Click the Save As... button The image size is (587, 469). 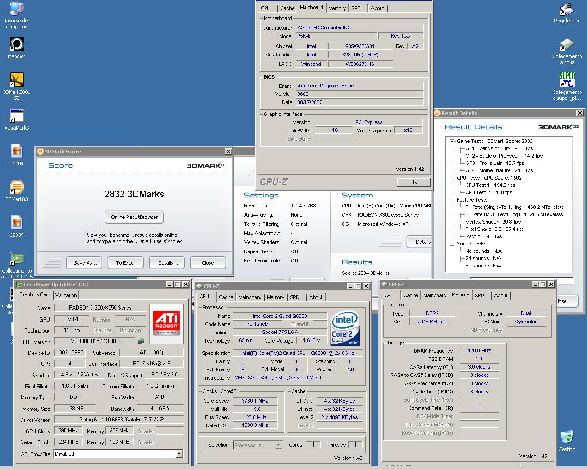coord(85,263)
